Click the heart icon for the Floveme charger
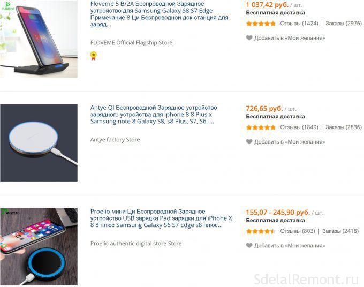Screen dimensions: 364x287 [249, 37]
